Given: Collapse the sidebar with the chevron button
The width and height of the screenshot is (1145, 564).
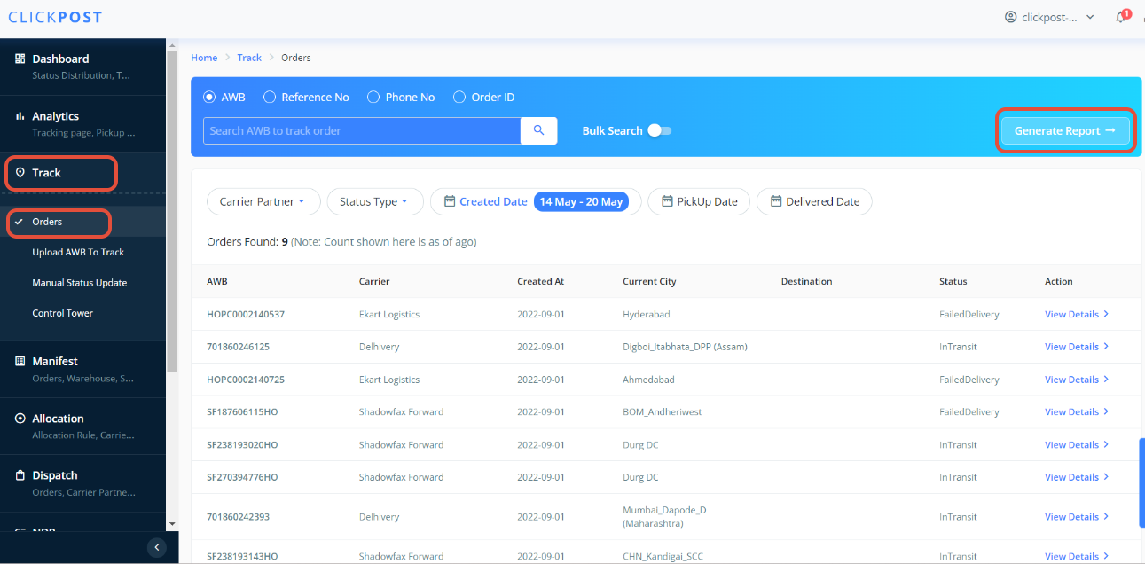Looking at the screenshot, I should click(157, 547).
